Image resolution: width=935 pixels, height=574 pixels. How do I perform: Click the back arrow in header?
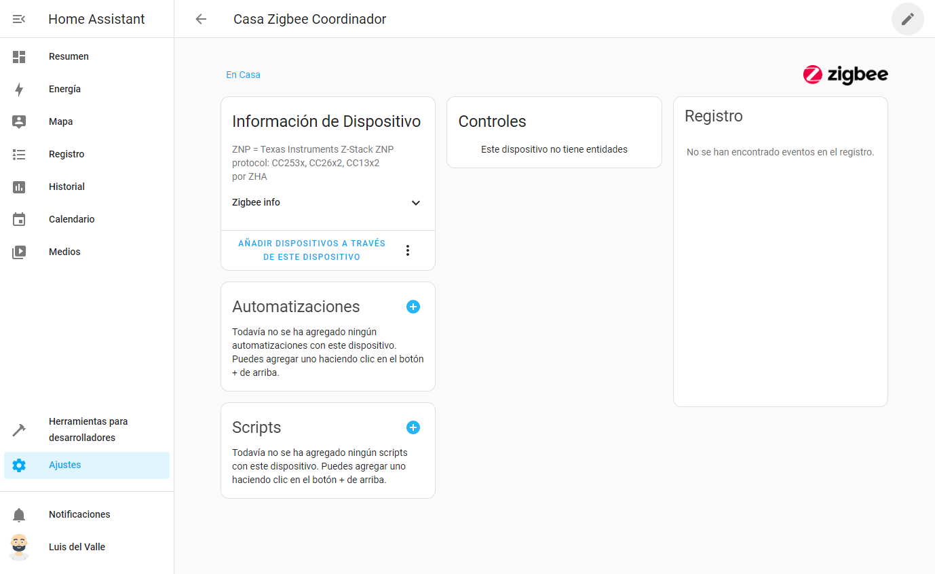201,19
